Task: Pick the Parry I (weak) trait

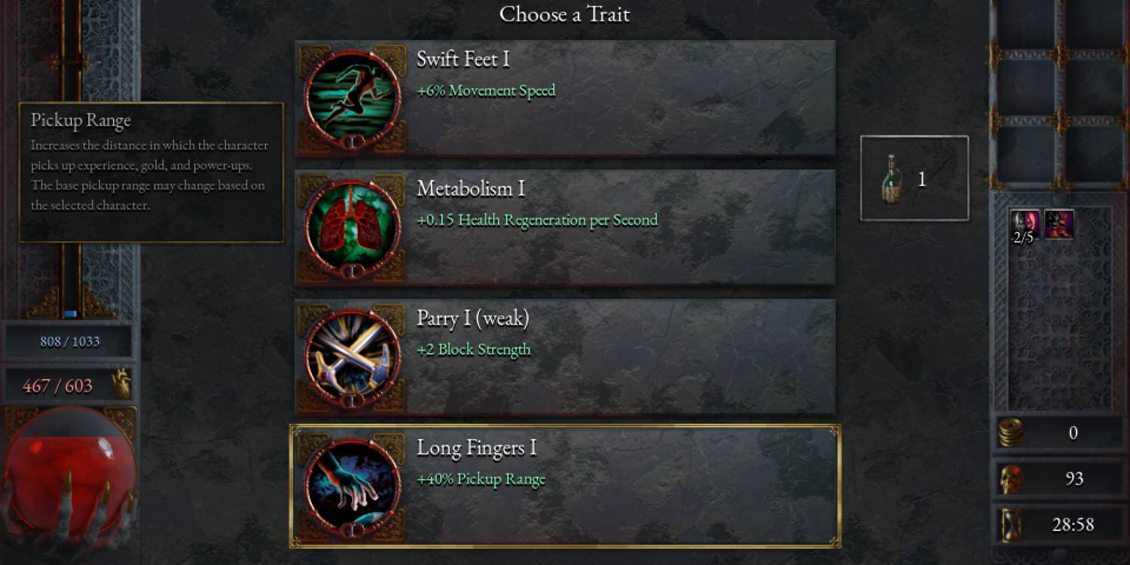Action: point(565,357)
